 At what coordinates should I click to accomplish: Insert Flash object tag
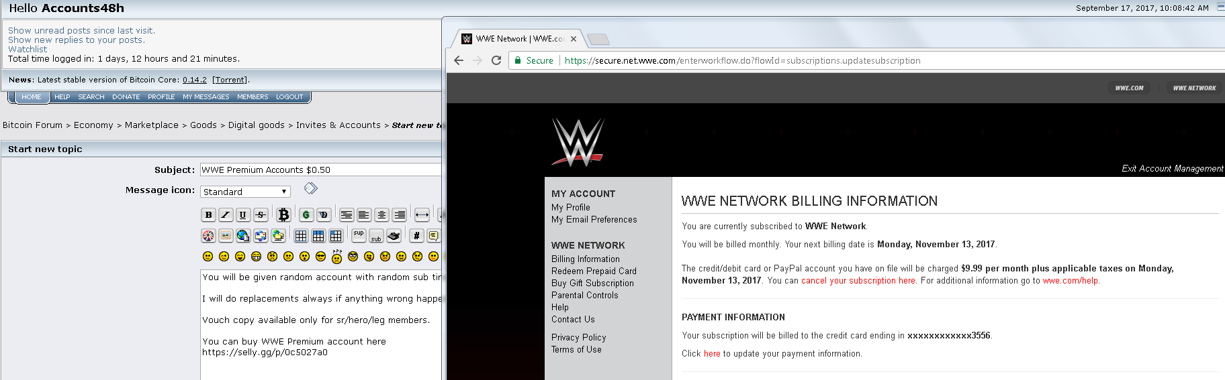click(208, 235)
